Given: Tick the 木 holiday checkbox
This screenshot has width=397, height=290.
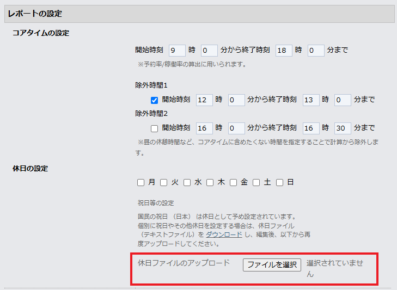Looking at the screenshot, I should point(210,183).
